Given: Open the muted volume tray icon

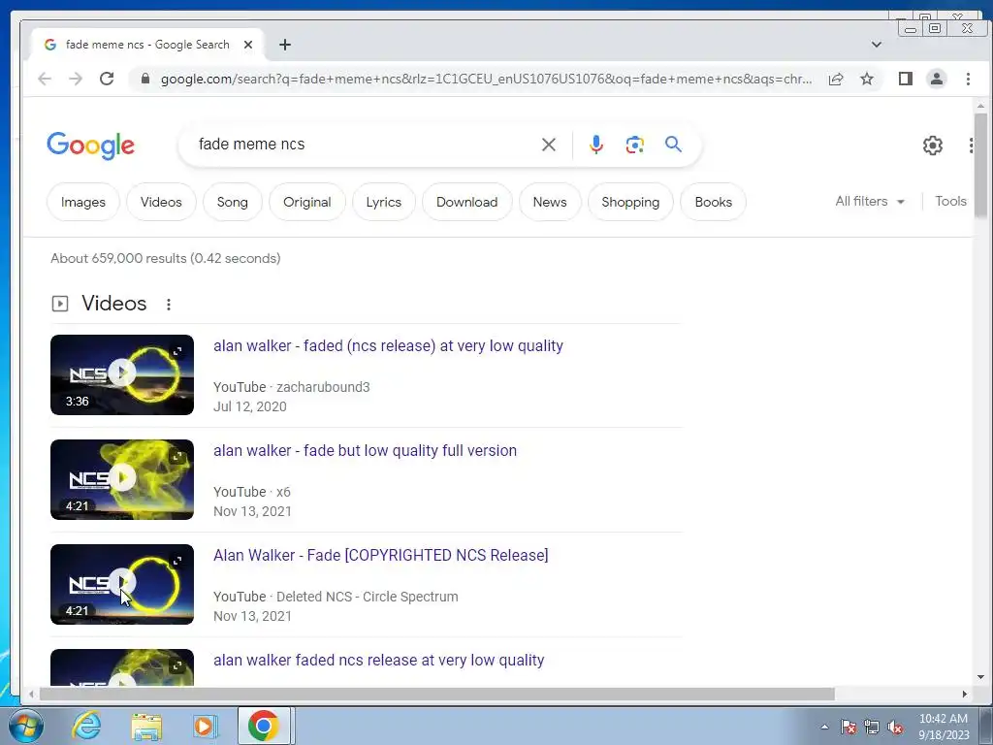Looking at the screenshot, I should [895, 727].
